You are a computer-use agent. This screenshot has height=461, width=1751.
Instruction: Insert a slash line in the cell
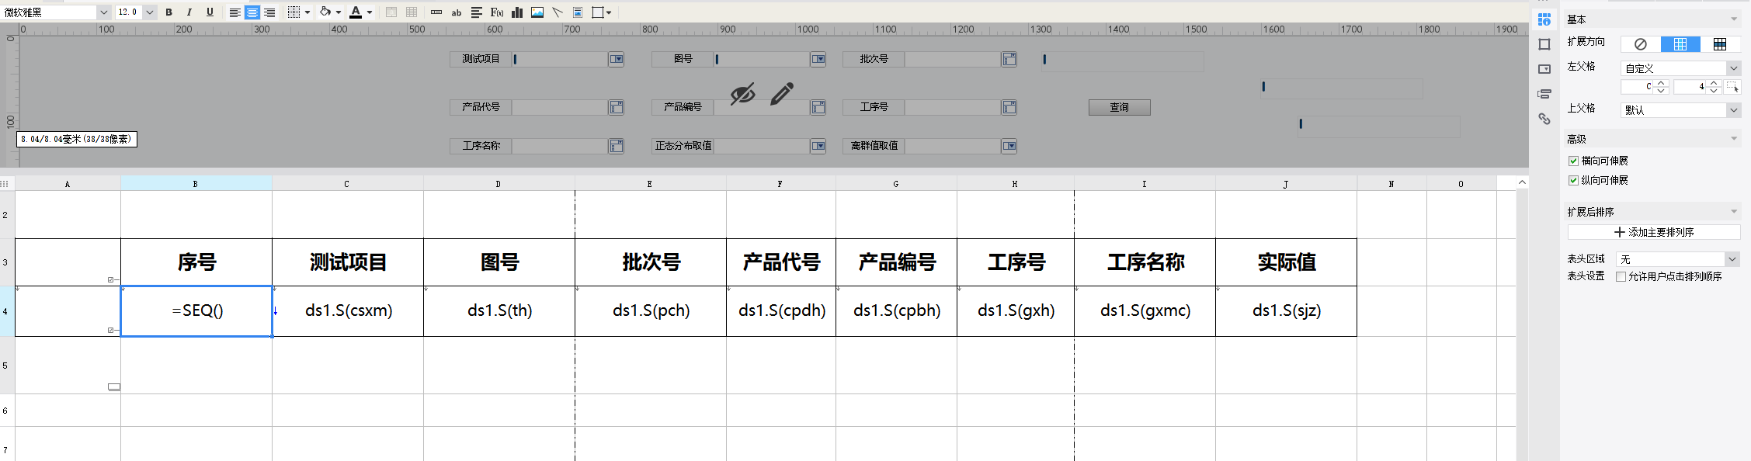[x=558, y=12]
